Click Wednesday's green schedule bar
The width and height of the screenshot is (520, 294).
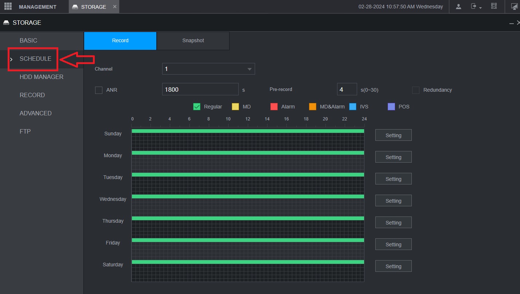coord(248,196)
